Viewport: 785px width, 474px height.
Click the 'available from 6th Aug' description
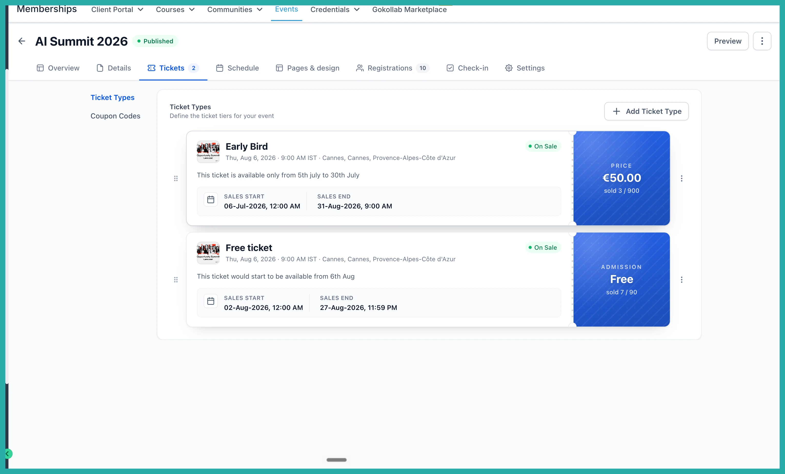pos(276,277)
